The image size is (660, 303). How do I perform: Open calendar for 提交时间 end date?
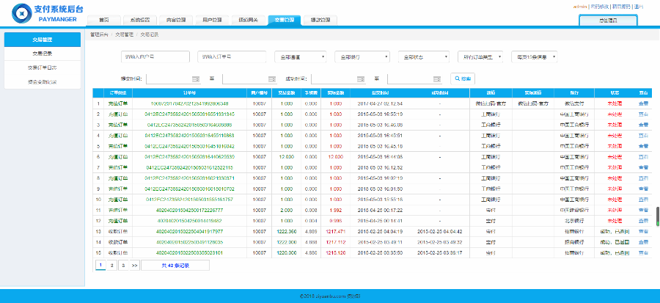point(272,79)
